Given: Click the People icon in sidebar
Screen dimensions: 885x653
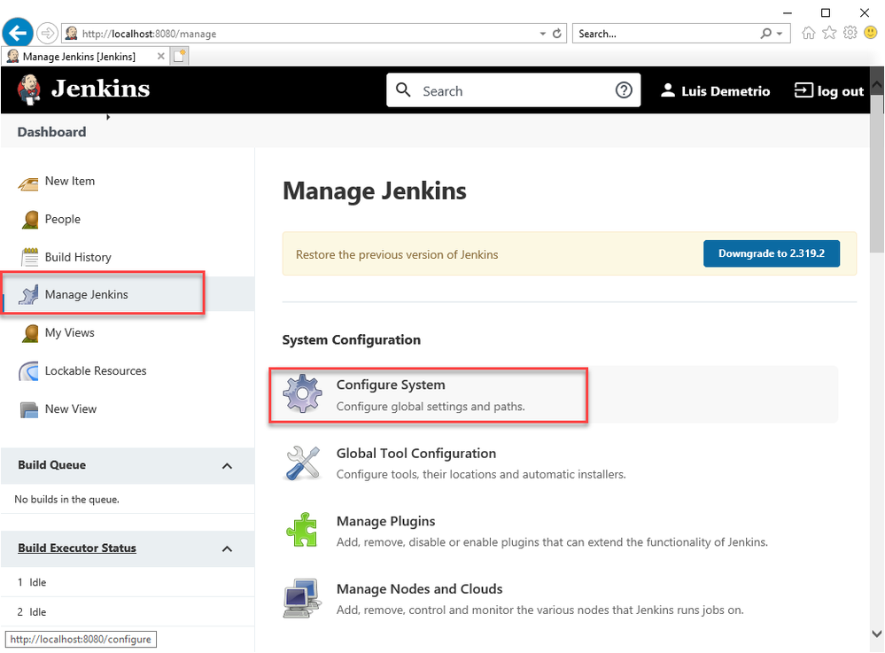Looking at the screenshot, I should pyautogui.click(x=30, y=220).
